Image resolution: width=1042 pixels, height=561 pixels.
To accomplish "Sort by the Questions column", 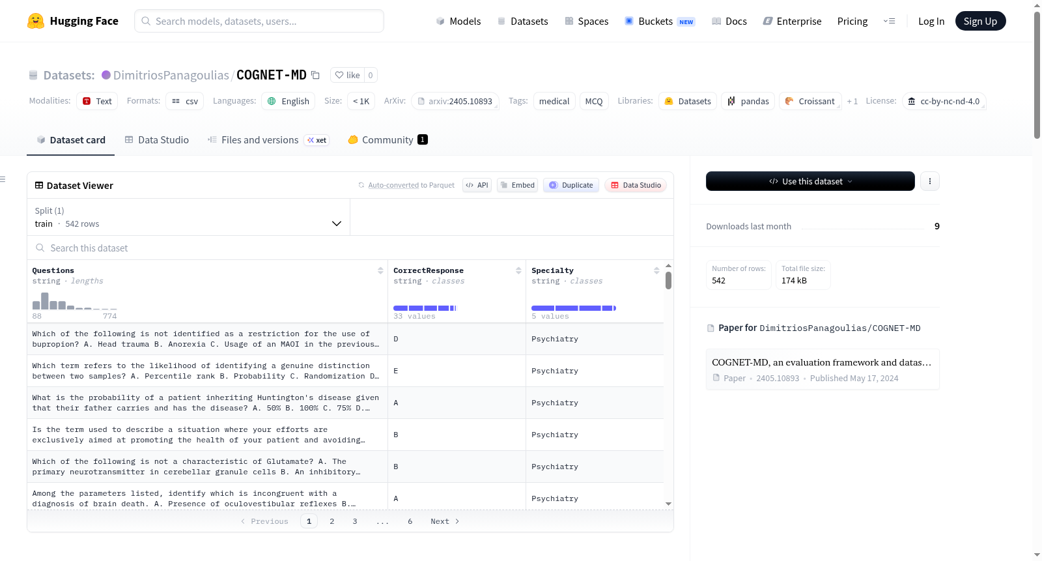I will pyautogui.click(x=380, y=270).
